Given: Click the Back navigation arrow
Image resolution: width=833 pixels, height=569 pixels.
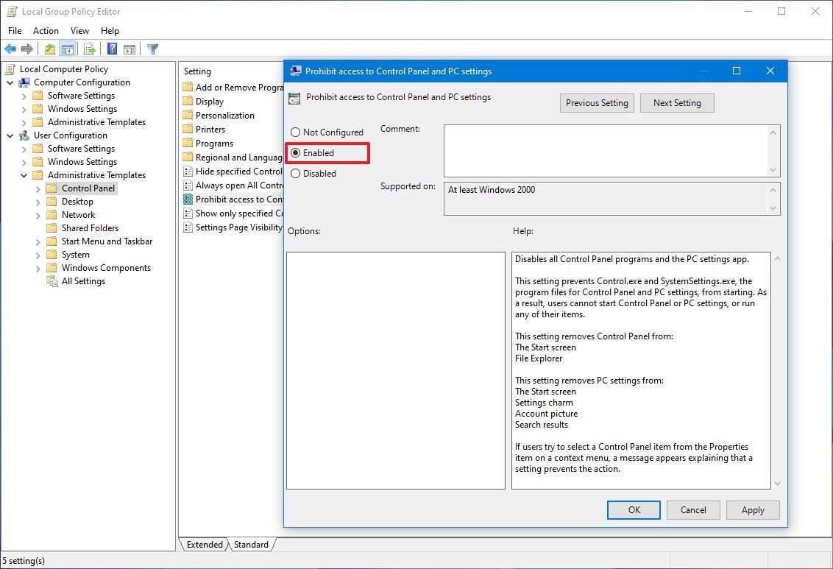Looking at the screenshot, I should click(10, 49).
